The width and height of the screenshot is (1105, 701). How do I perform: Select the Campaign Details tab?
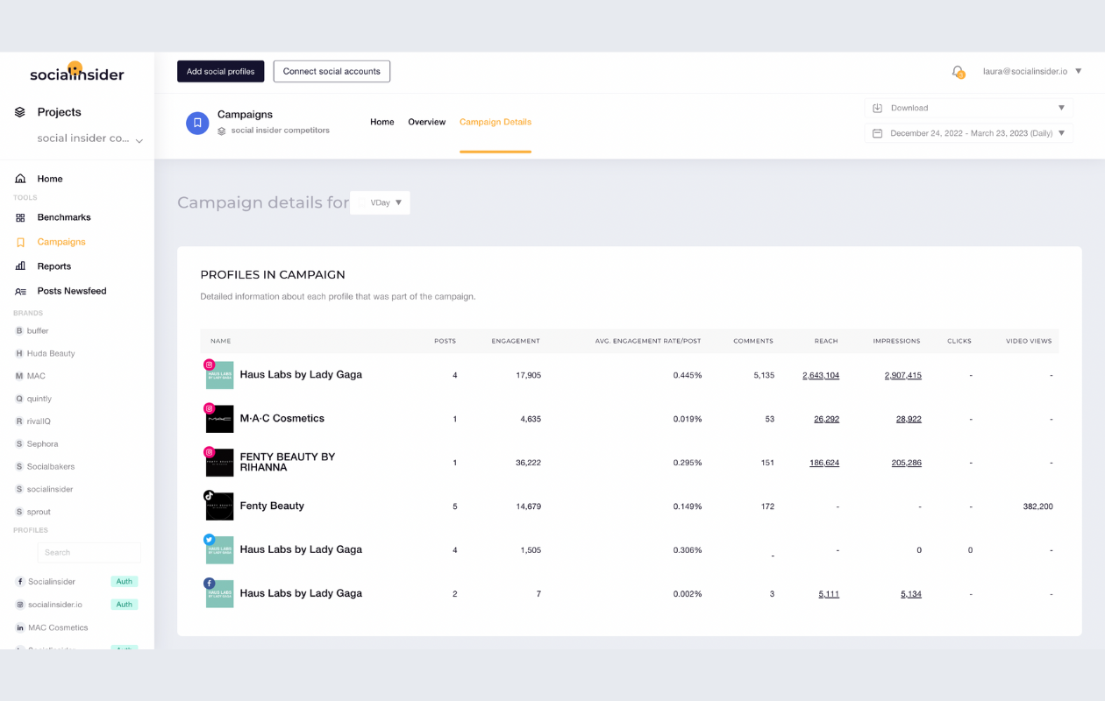(x=495, y=122)
